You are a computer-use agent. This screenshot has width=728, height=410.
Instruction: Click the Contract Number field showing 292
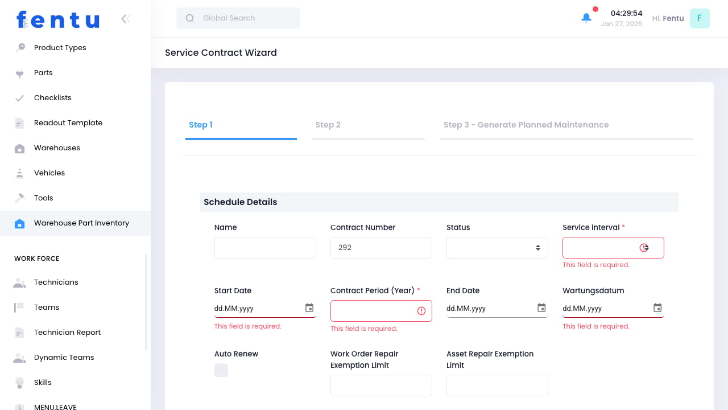click(381, 248)
